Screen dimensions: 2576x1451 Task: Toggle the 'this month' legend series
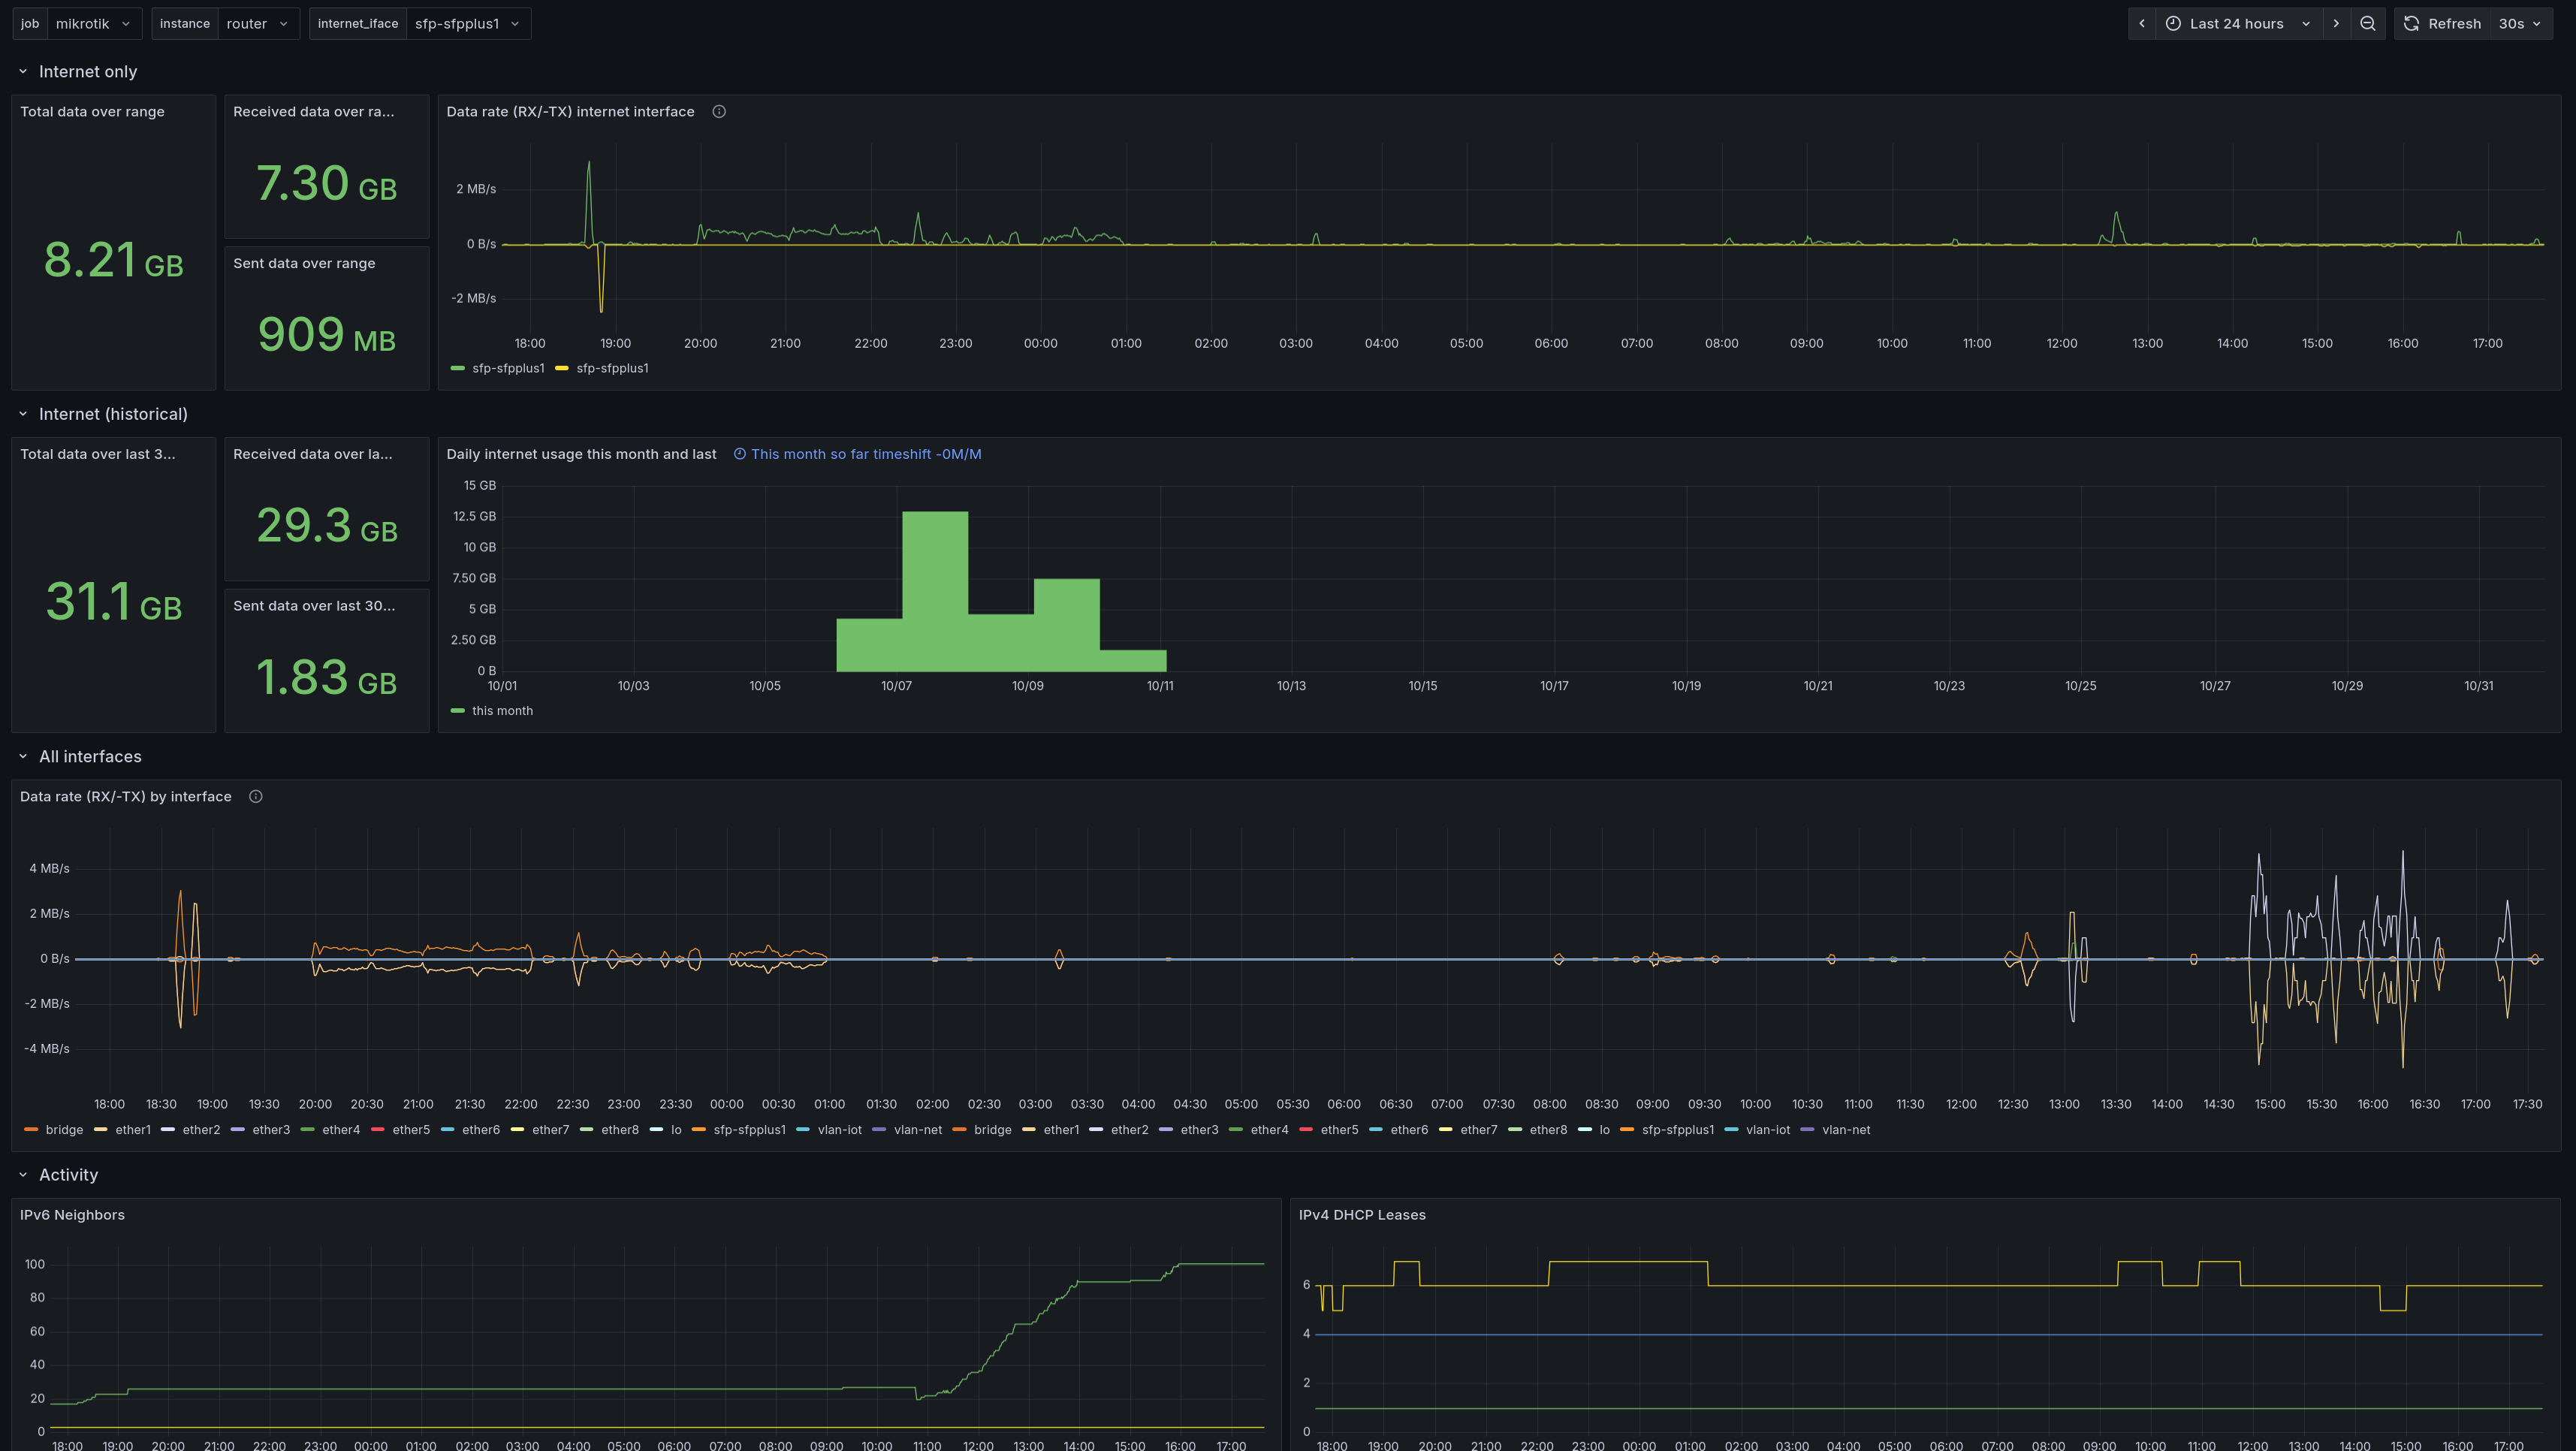(x=502, y=711)
